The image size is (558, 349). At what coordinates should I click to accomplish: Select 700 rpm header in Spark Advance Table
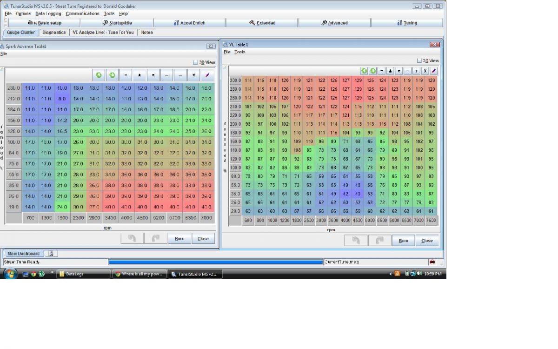pos(29,218)
